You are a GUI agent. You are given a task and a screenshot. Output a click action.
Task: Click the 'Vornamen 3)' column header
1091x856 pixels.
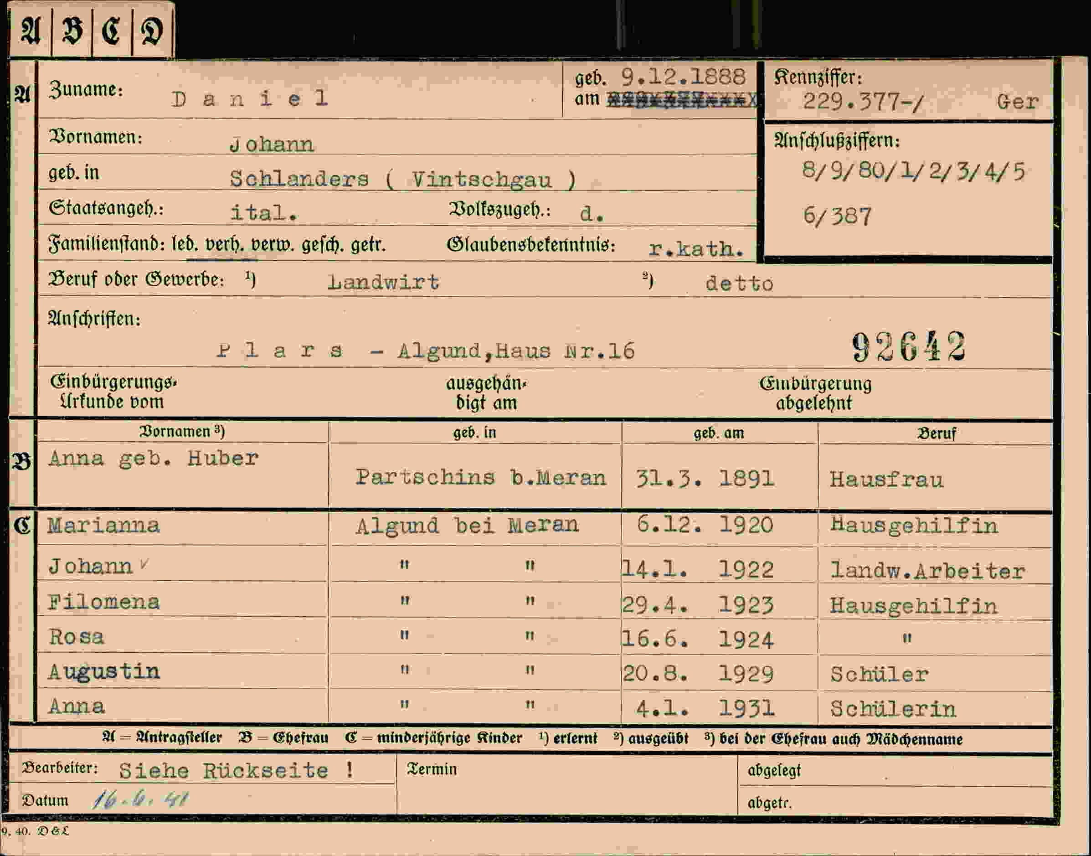click(182, 432)
